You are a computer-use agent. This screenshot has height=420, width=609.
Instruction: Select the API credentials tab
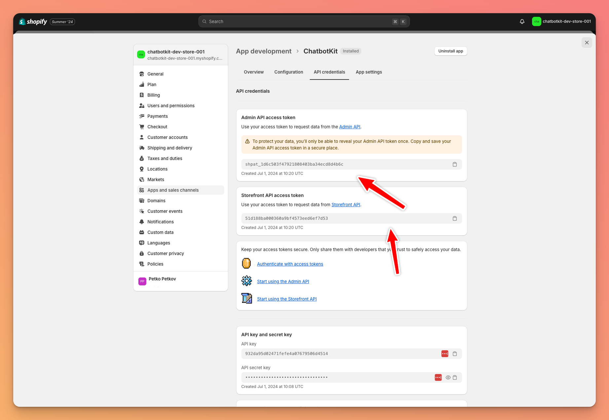click(x=329, y=72)
